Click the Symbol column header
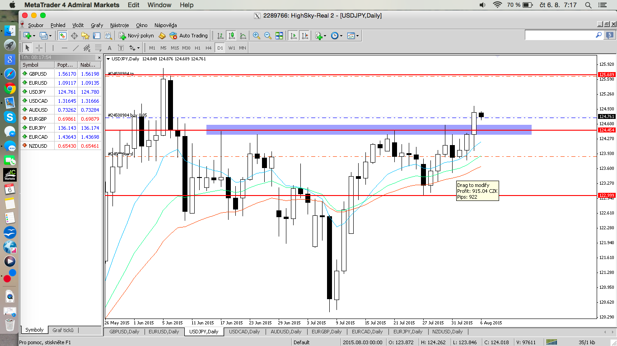This screenshot has width=617, height=346. pyautogui.click(x=37, y=65)
